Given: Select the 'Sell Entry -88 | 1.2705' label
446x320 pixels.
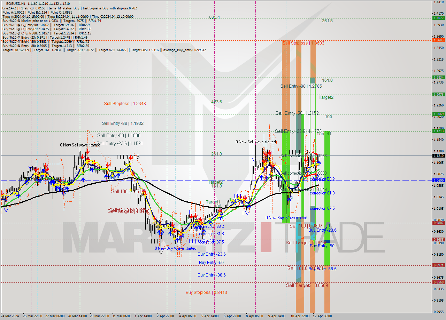Looking at the screenshot, I should (x=301, y=86).
